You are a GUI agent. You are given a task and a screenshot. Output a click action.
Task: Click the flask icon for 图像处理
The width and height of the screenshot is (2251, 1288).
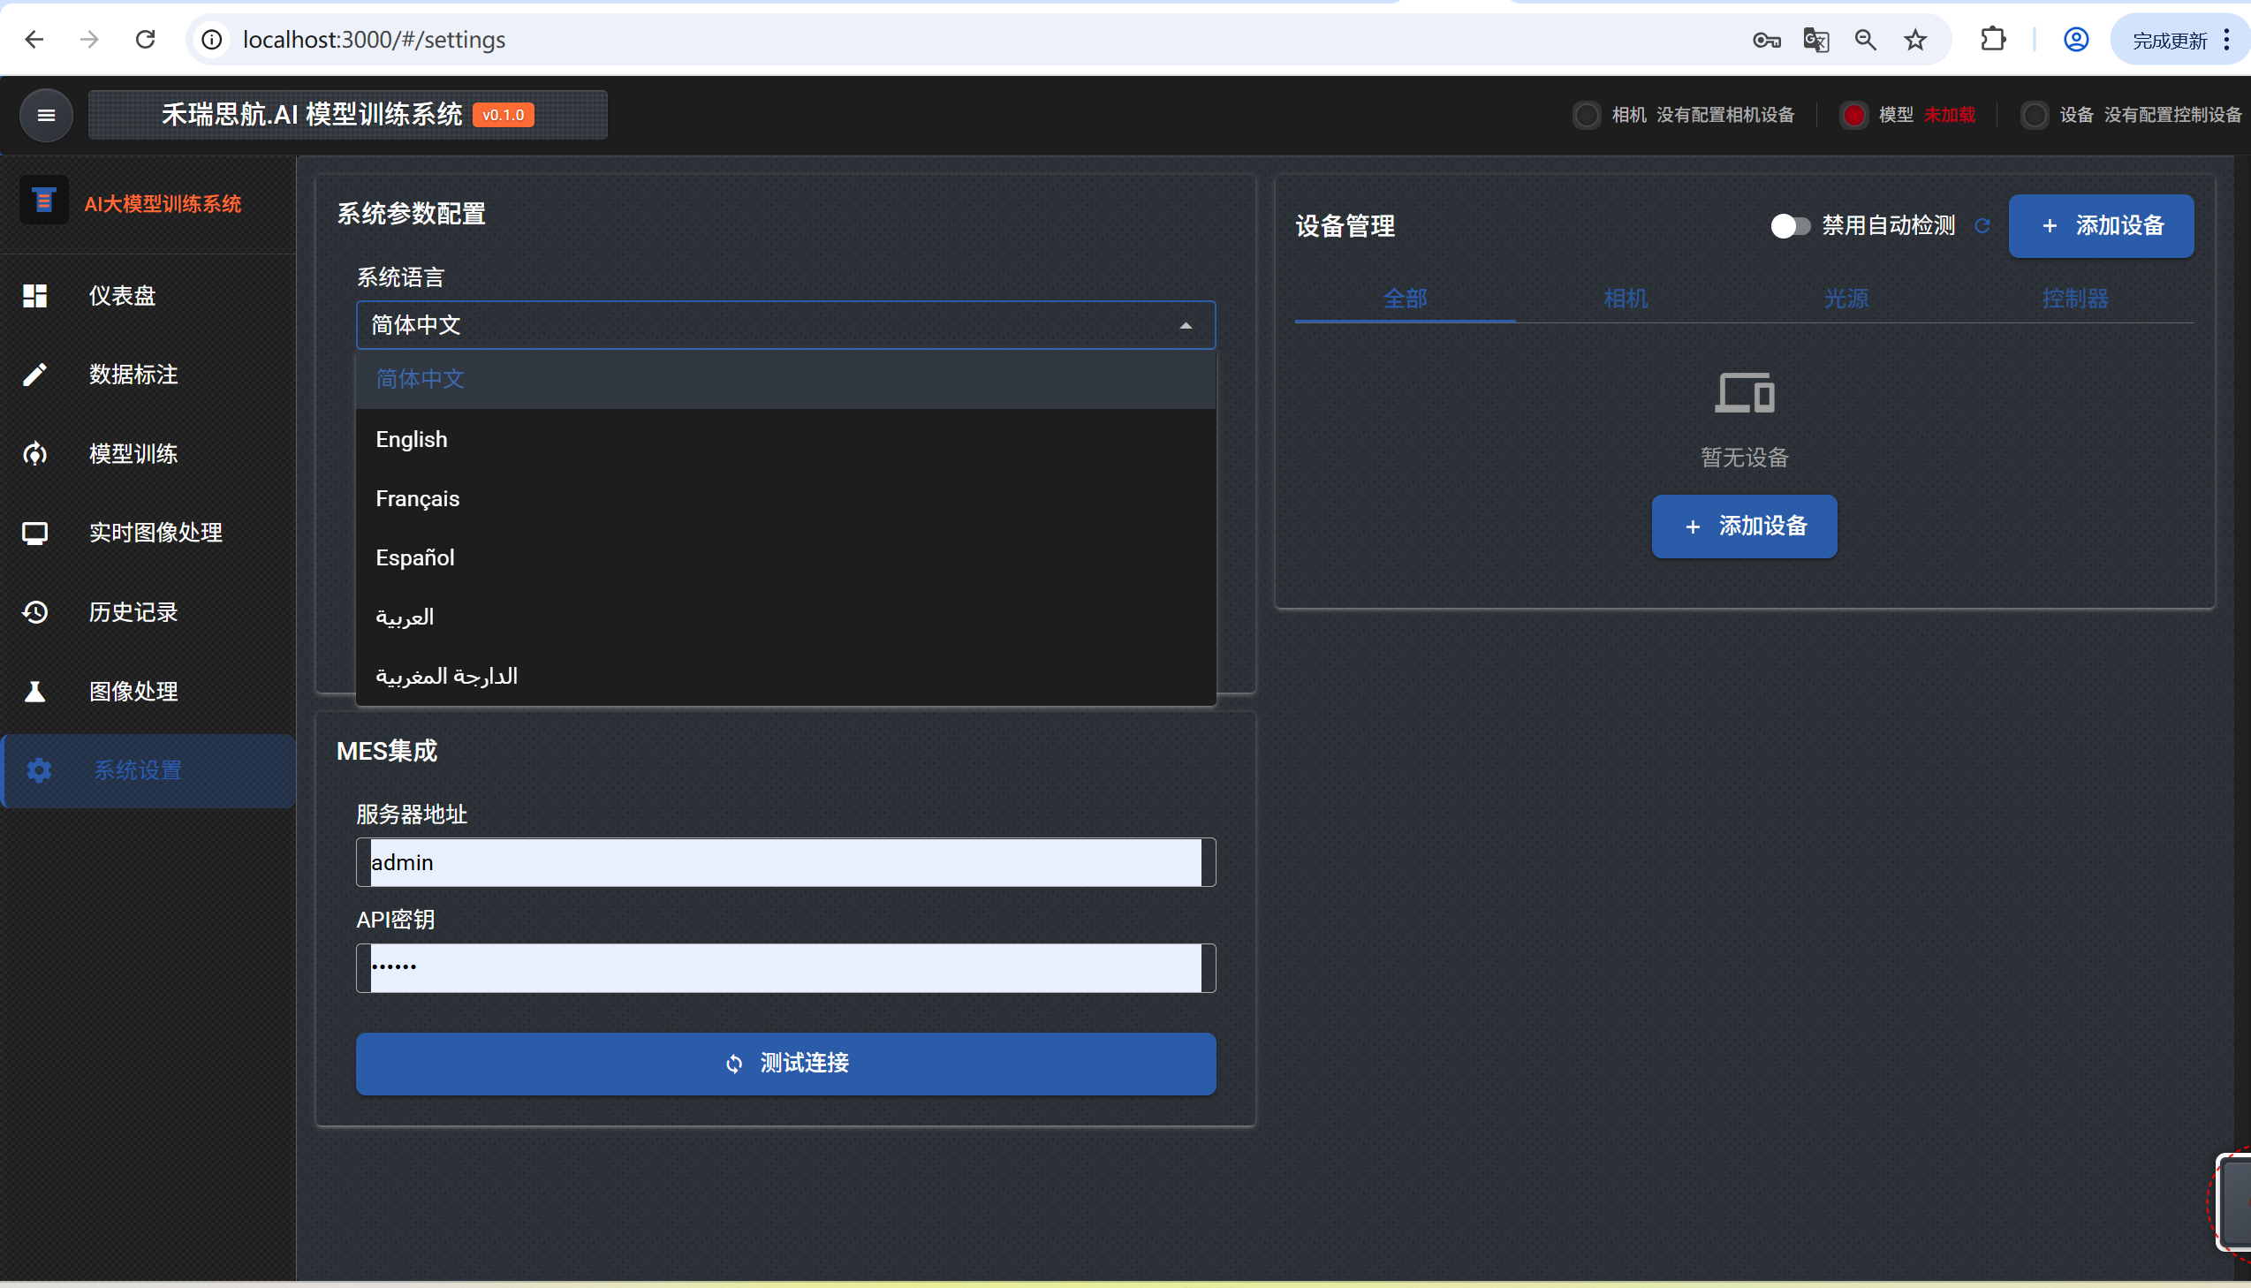coord(35,691)
